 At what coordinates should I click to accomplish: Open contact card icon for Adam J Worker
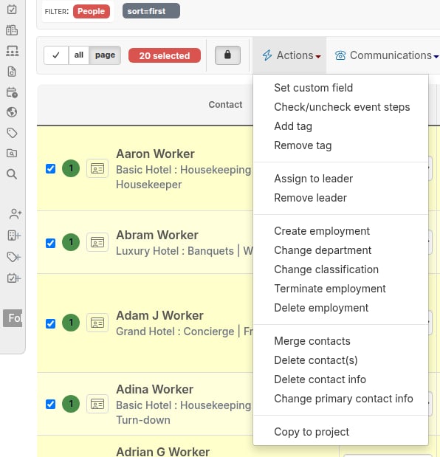tap(97, 323)
